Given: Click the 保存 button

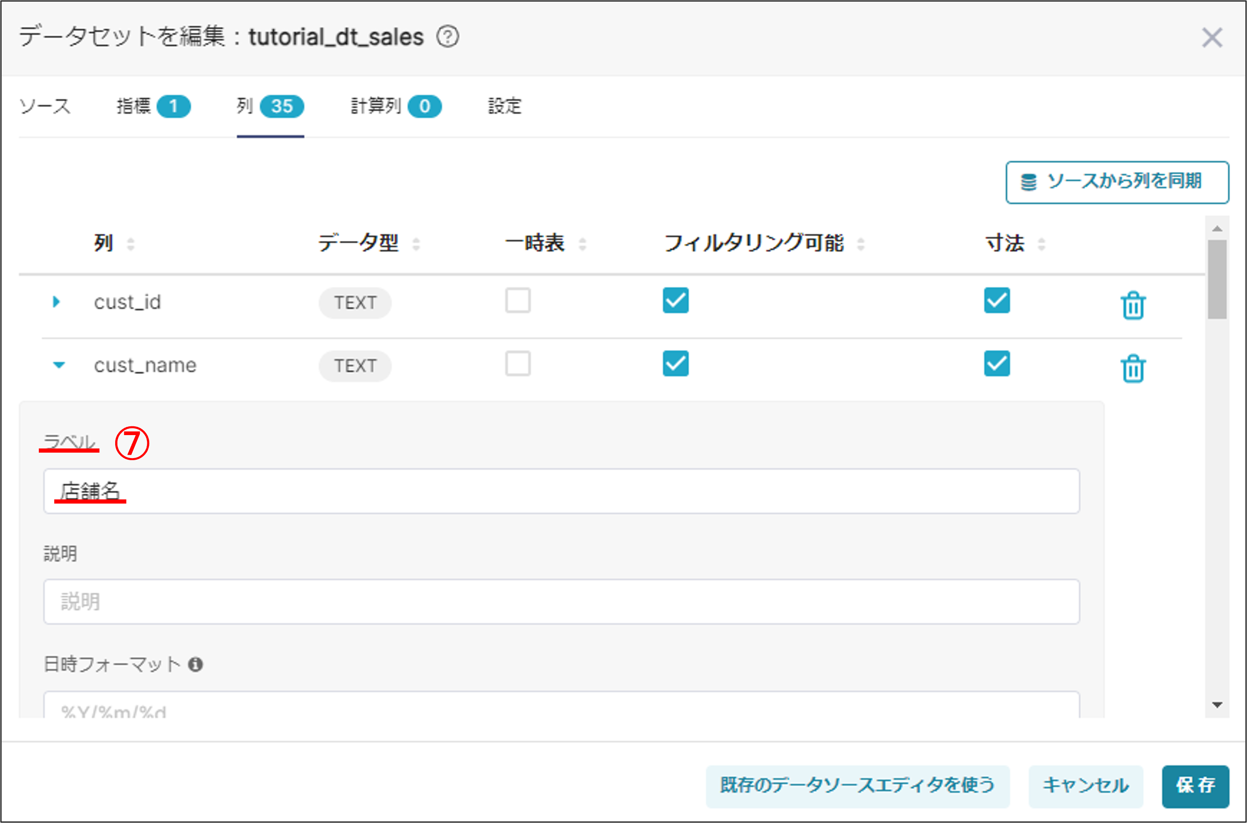Looking at the screenshot, I should pos(1196,786).
